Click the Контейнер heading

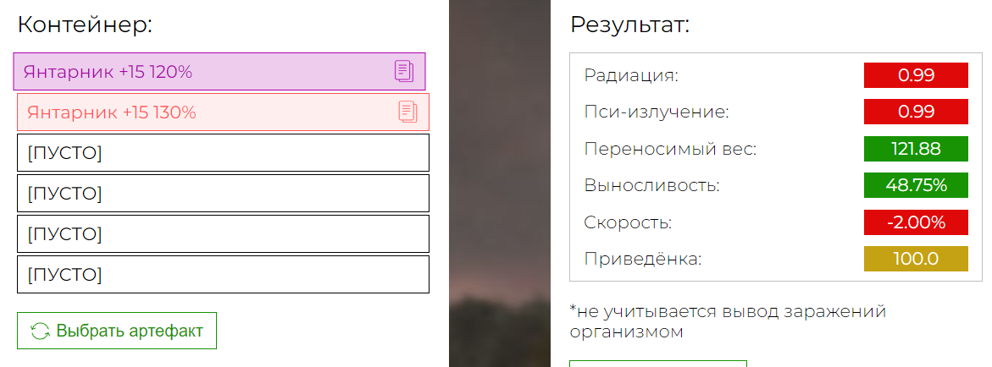[86, 25]
